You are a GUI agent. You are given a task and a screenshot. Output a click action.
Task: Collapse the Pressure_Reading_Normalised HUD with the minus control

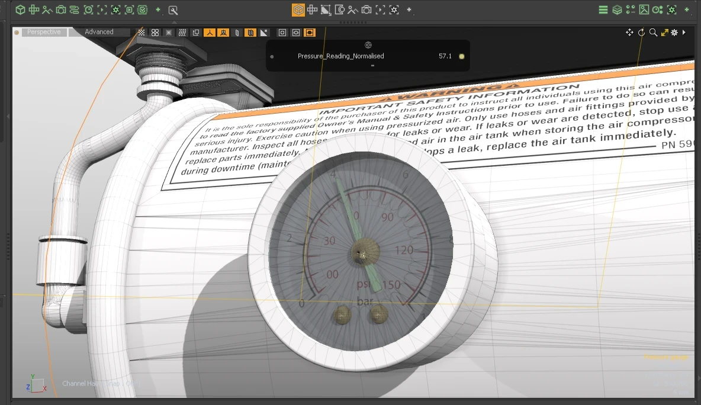coord(372,65)
